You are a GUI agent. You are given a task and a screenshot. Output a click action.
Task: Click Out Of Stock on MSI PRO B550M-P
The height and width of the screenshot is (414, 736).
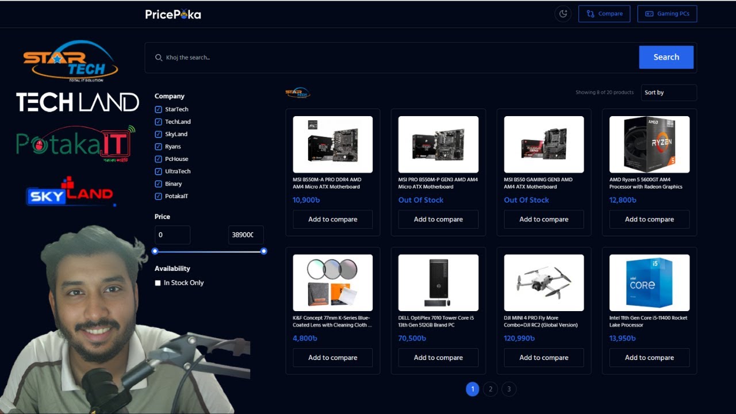click(x=421, y=200)
